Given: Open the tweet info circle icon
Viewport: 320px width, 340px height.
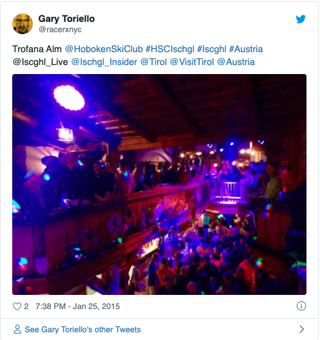Looking at the screenshot, I should click(x=301, y=306).
